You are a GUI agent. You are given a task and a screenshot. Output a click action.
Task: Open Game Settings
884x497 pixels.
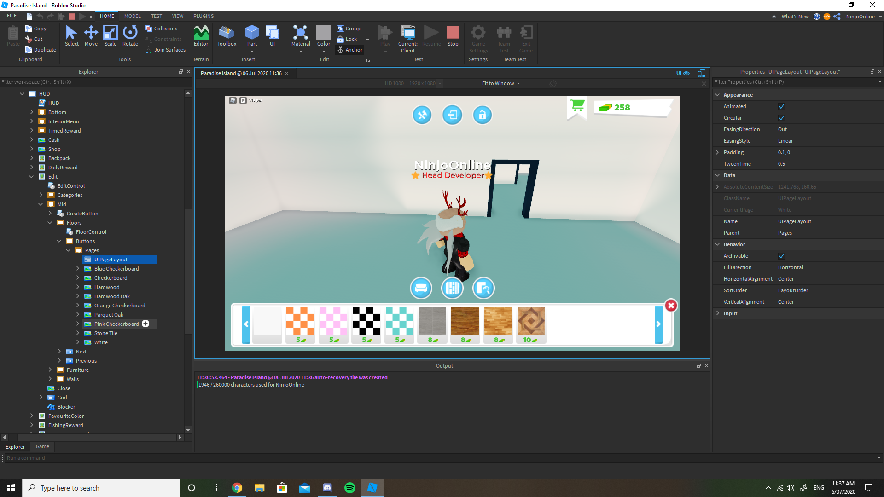[478, 39]
